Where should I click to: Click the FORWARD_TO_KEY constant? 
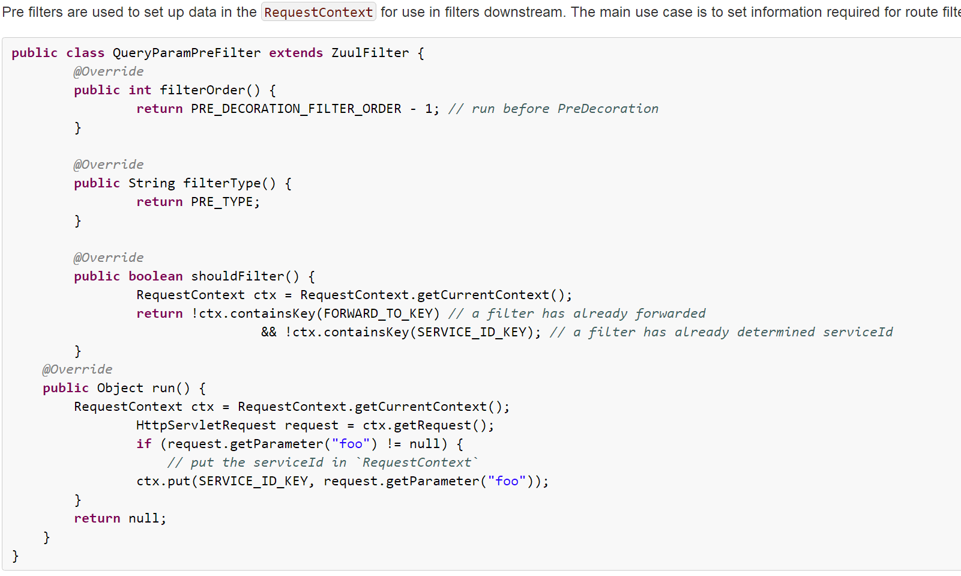(x=378, y=314)
